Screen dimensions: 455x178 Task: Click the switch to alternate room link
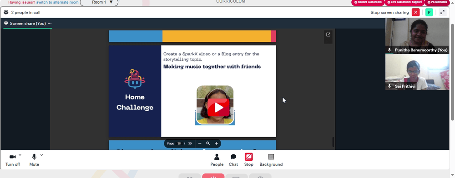(x=57, y=2)
